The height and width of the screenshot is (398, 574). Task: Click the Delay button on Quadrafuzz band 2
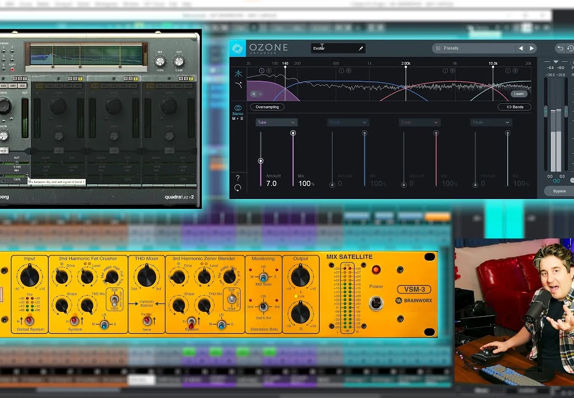59,150
